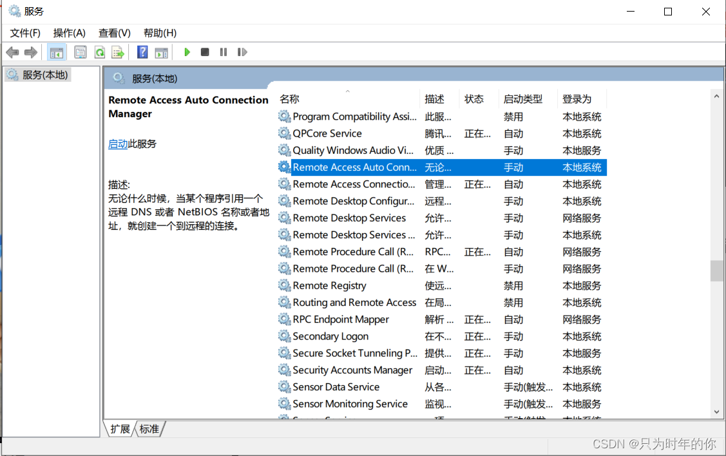Click the gear icon beside Sensor Monitoring Service
The image size is (726, 456).
(284, 404)
